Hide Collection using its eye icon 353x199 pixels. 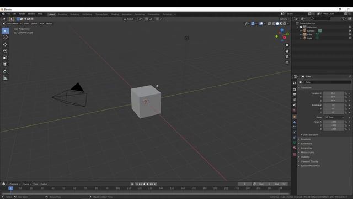[350, 27]
